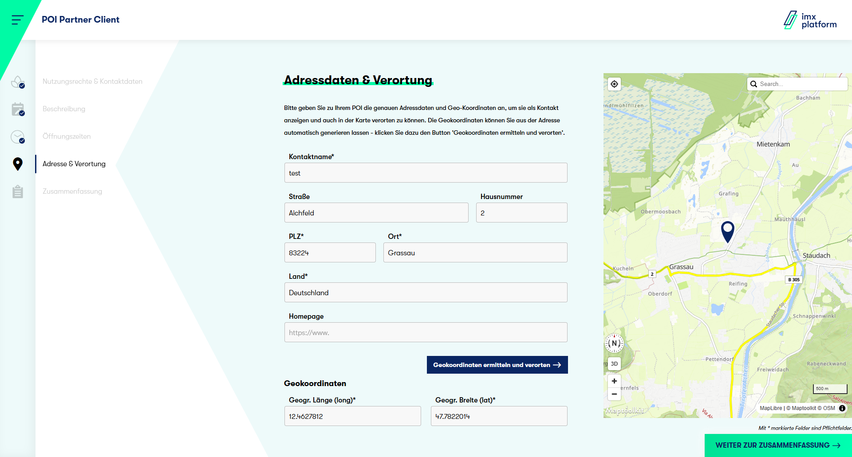
Task: Click the Zusammenfassung clipboard icon
Action: point(18,192)
